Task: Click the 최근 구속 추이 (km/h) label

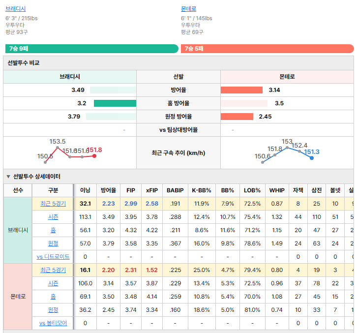Action: [x=178, y=153]
